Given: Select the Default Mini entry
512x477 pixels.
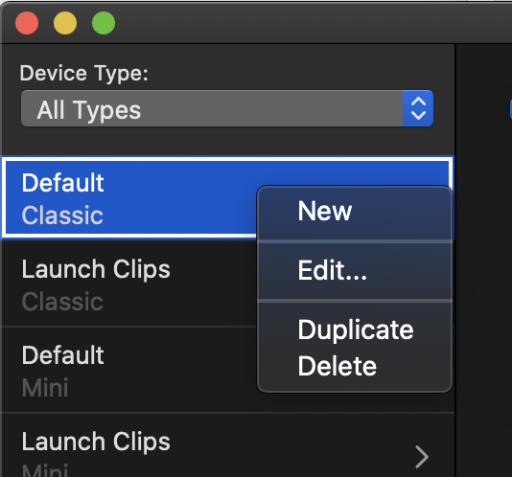Looking at the screenshot, I should click(130, 370).
